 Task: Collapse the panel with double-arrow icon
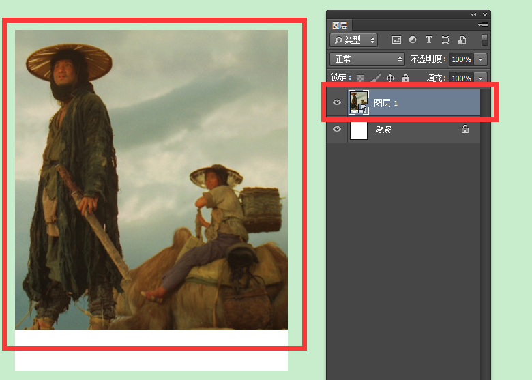(x=473, y=14)
